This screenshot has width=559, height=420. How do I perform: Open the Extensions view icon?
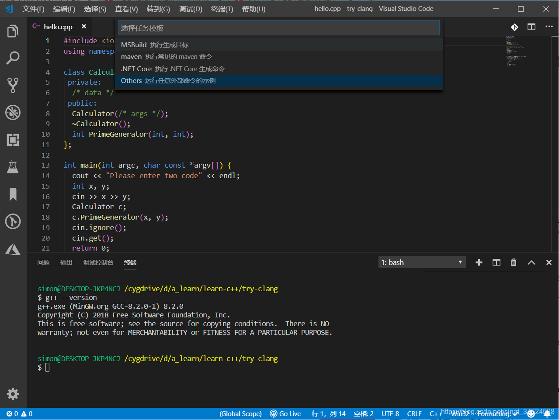13,140
